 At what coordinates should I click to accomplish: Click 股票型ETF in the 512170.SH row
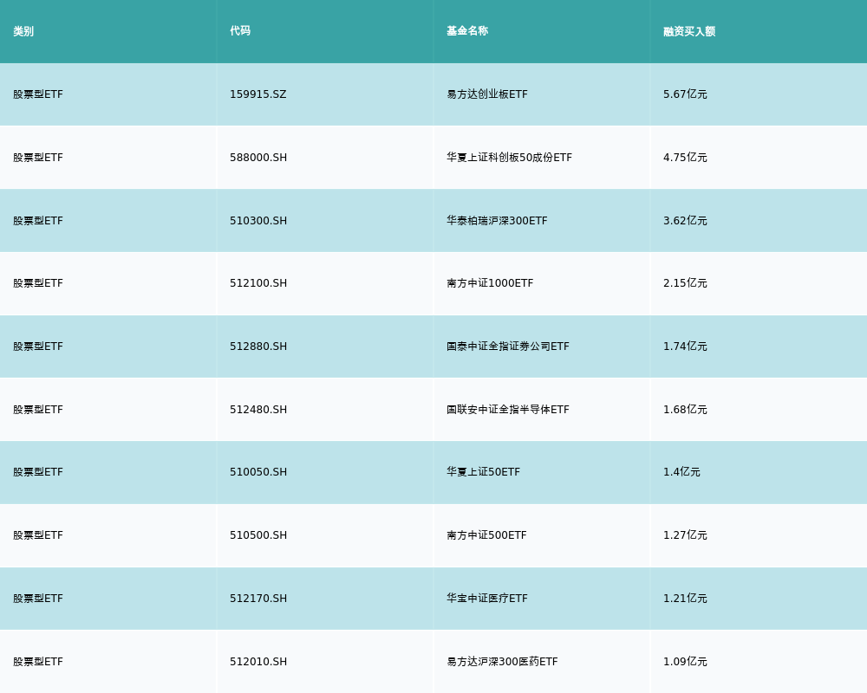coord(38,599)
